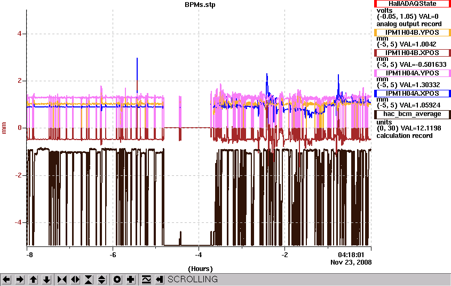Click the SCROLLING status label

click(193, 280)
